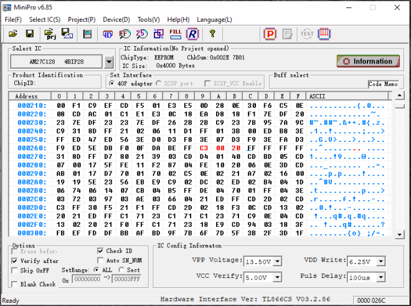Click the red 20 byte in row 000260
The width and height of the screenshot is (411, 306).
[235, 148]
